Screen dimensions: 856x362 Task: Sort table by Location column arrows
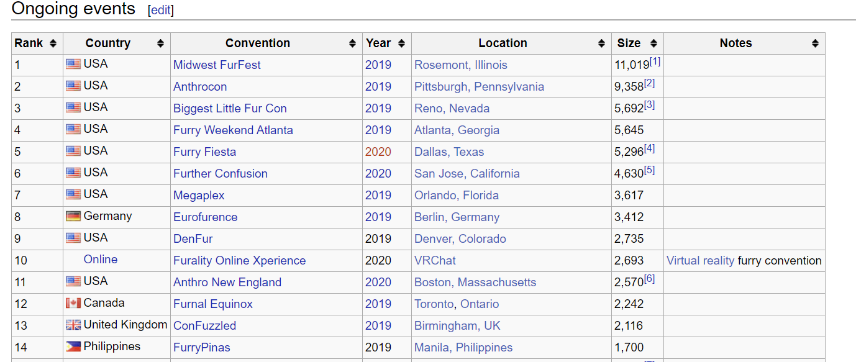(601, 43)
